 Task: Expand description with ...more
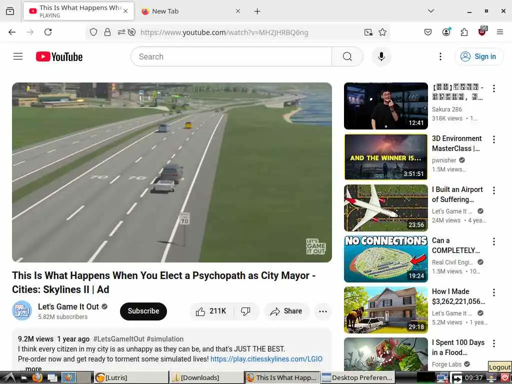pos(30,368)
